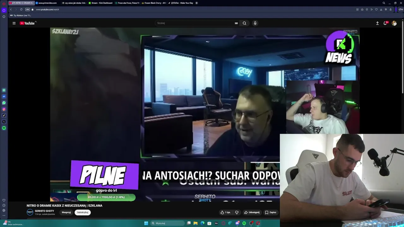Open the Try Ableton Live 11 bookmark

[x=21, y=15]
